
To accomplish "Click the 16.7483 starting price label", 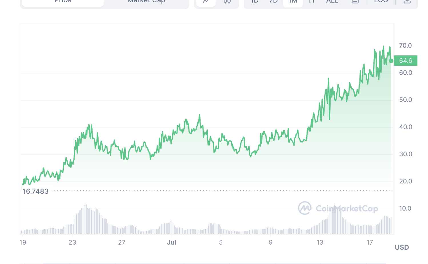I will tap(36, 191).
